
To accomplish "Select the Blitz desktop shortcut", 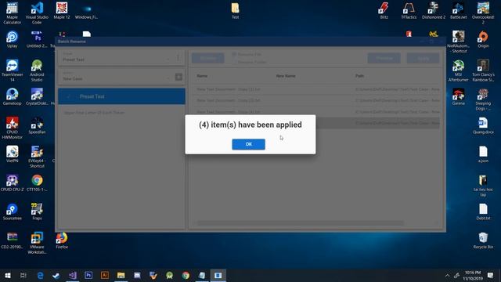I will coord(384,11).
